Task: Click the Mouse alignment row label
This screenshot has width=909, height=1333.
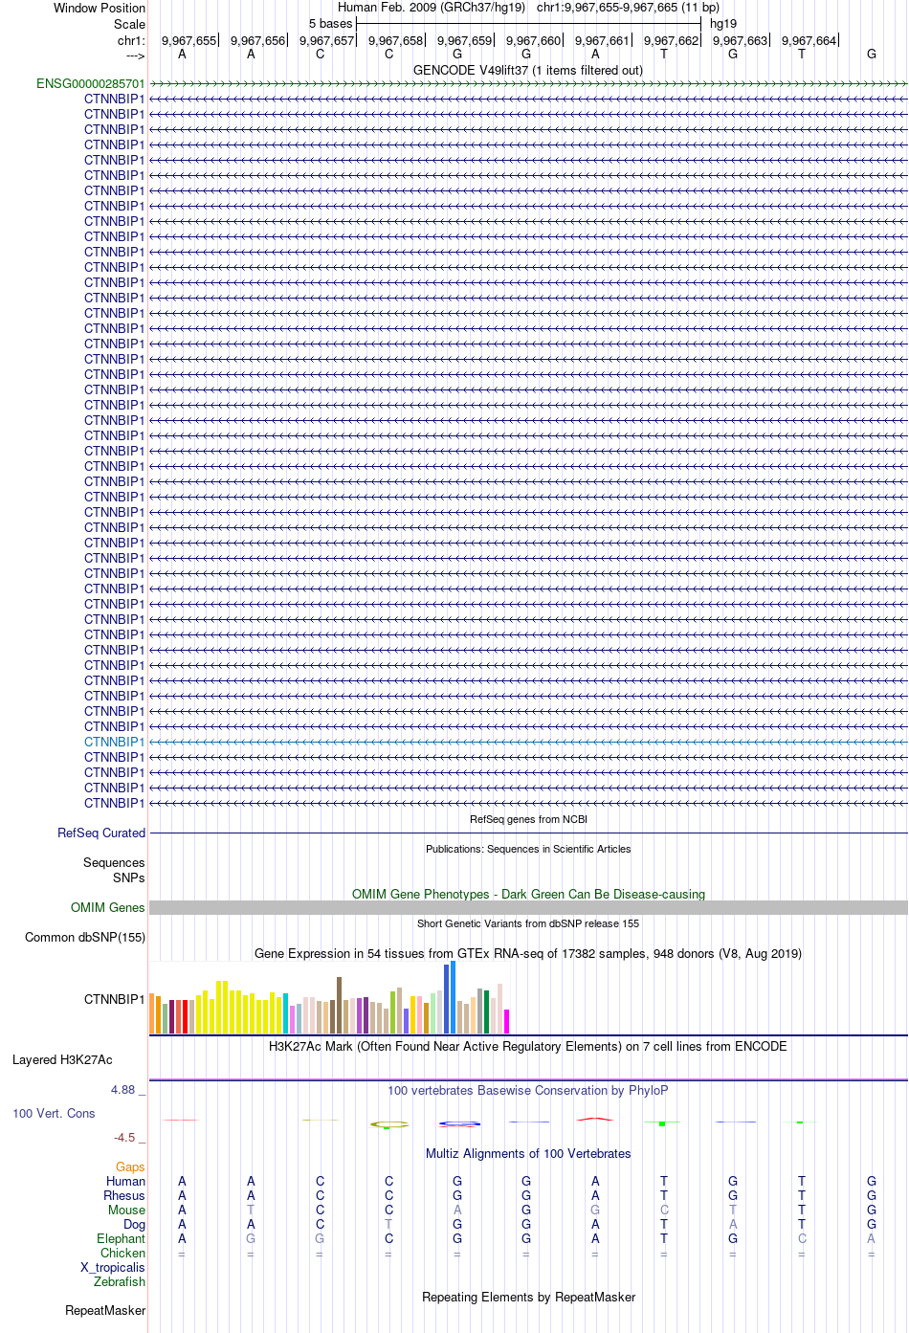Action: (126, 1210)
